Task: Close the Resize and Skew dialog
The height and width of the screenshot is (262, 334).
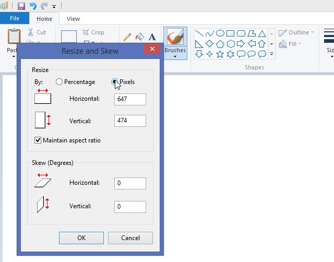Action: 152,49
